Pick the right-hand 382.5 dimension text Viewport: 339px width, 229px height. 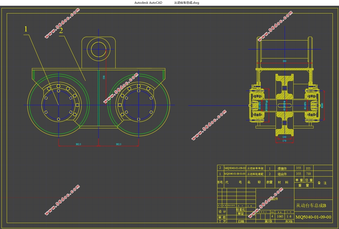pyautogui.click(x=118, y=144)
